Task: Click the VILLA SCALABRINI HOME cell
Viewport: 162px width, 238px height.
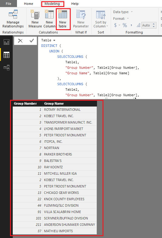Action: (x=70, y=212)
